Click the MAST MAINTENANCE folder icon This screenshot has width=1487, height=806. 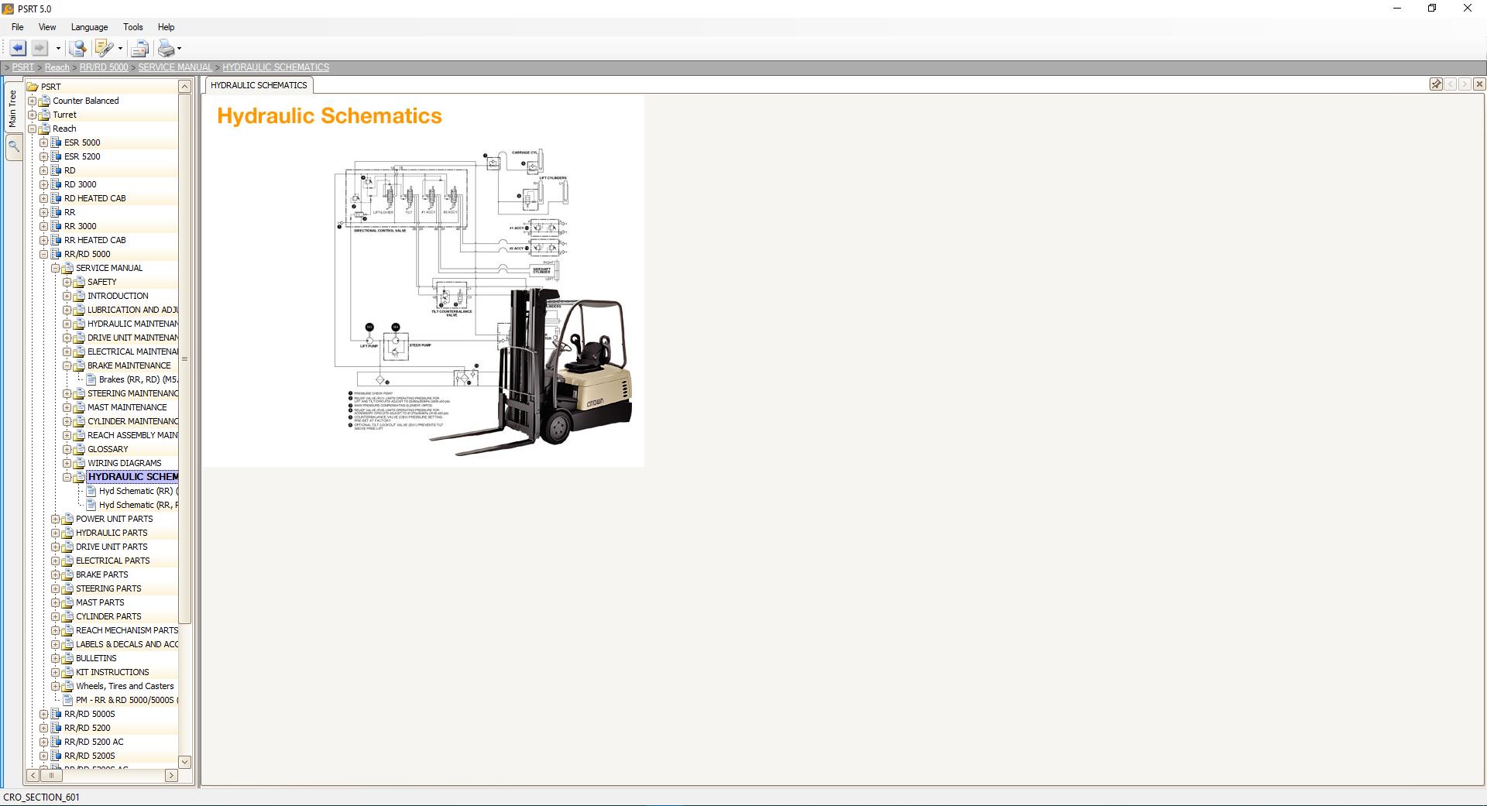79,407
